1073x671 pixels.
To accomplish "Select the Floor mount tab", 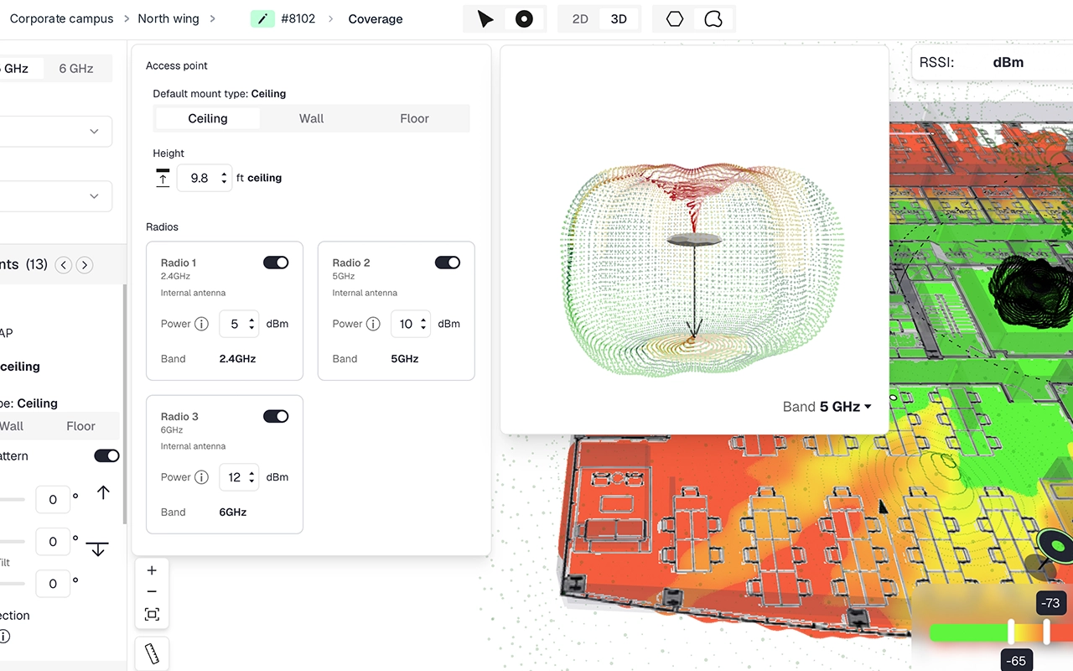I will pos(415,118).
